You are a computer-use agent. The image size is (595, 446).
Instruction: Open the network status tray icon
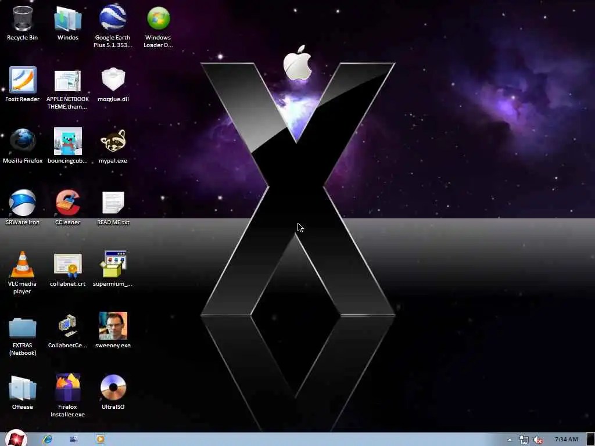click(524, 440)
